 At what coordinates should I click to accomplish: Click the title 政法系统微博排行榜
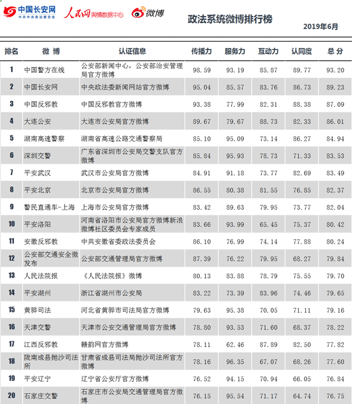pos(230,19)
